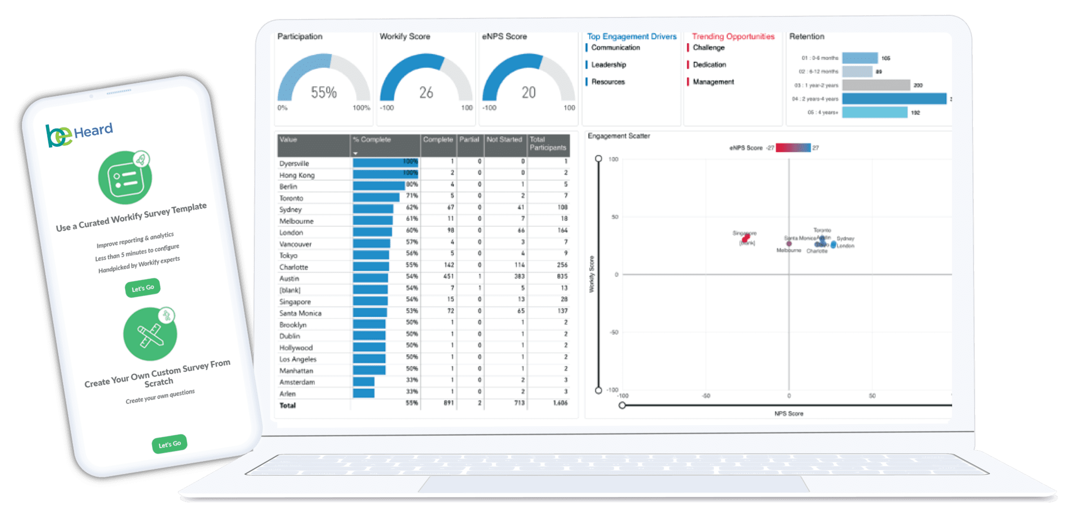This screenshot has height=520, width=1066.
Task: Click the left handle of the NPS Score slider
Action: pyautogui.click(x=622, y=405)
